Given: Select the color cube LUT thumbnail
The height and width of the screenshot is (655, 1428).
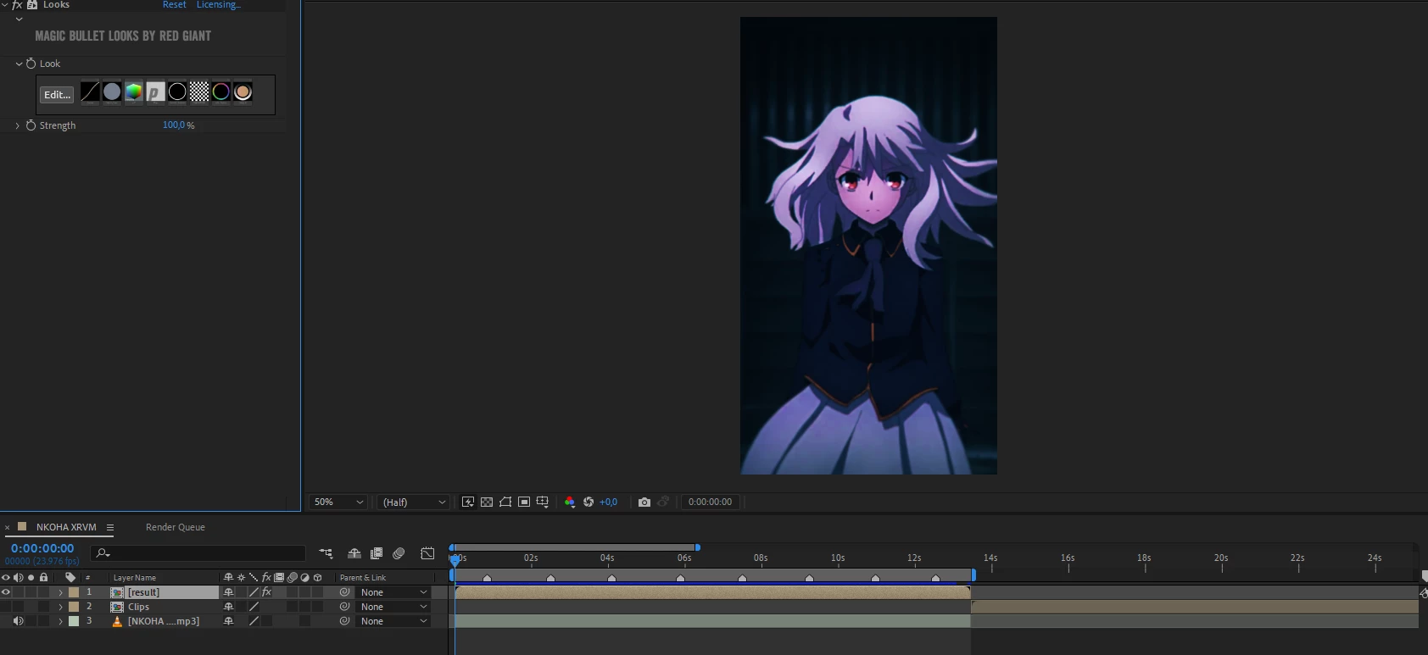Looking at the screenshot, I should 134,92.
